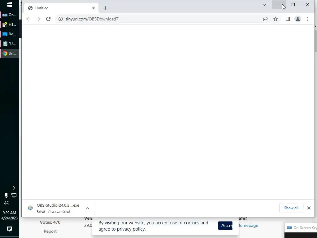Open the network tray icon

pos(14,195)
